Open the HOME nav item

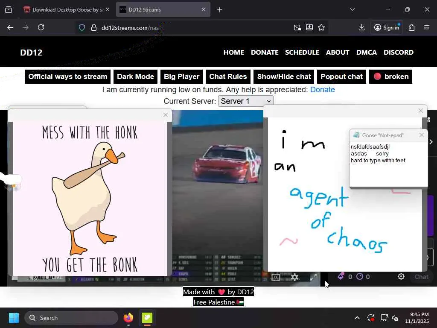point(233,53)
